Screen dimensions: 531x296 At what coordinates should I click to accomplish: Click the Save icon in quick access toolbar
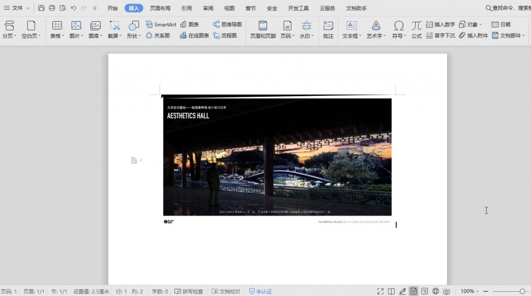[41, 8]
